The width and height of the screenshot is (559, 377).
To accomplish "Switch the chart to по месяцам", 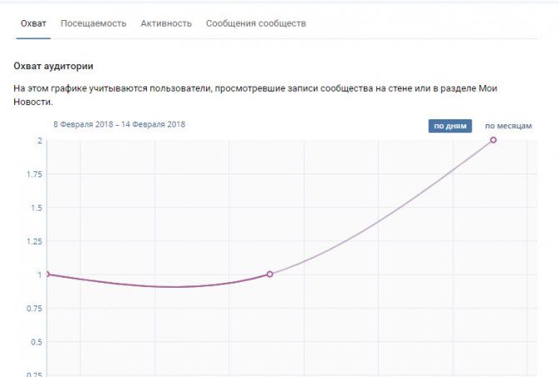I will [x=508, y=126].
